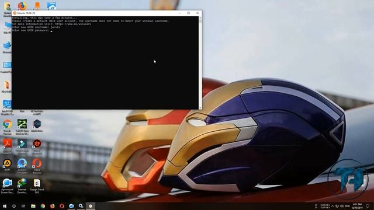Switch to the Ubuntu app on taskbar
Image resolution: width=374 pixels, height=210 pixels.
click(x=91, y=206)
